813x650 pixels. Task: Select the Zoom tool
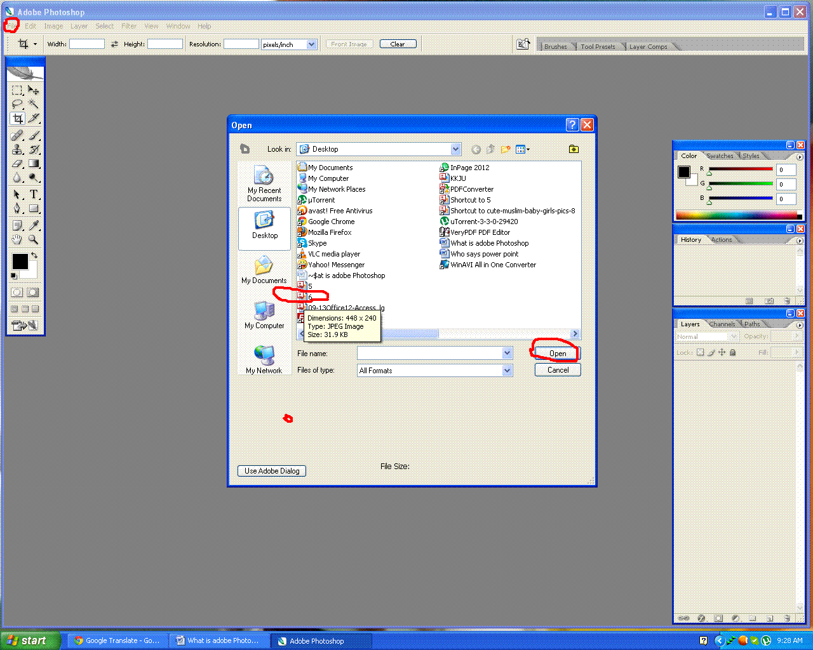coord(33,239)
